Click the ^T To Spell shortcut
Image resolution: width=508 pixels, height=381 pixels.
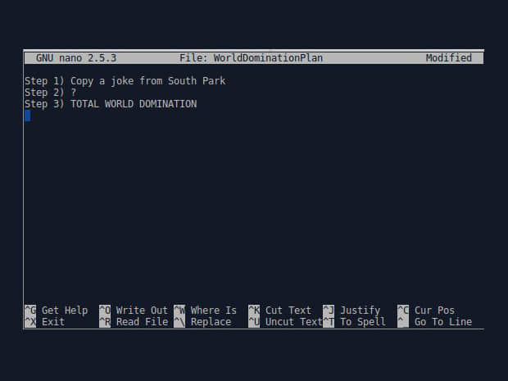tap(355, 322)
